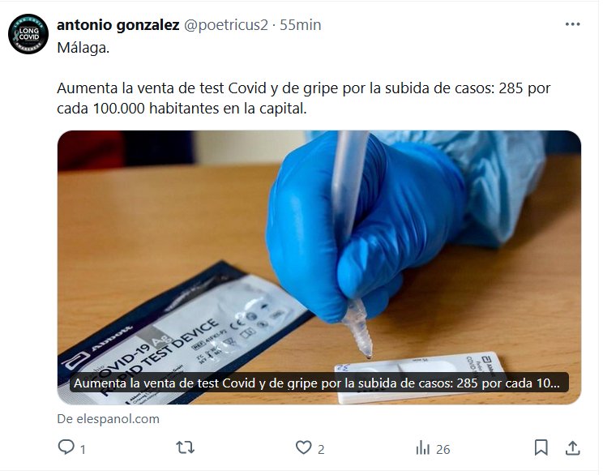Open the Covid test article image
Image resolution: width=603 pixels, height=475 pixels.
[319, 267]
